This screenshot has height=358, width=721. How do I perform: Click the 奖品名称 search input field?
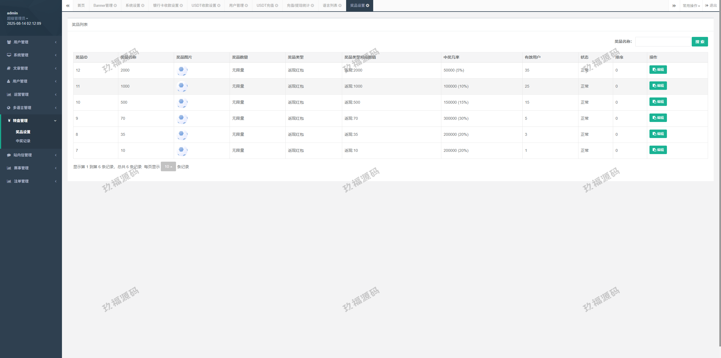point(662,42)
